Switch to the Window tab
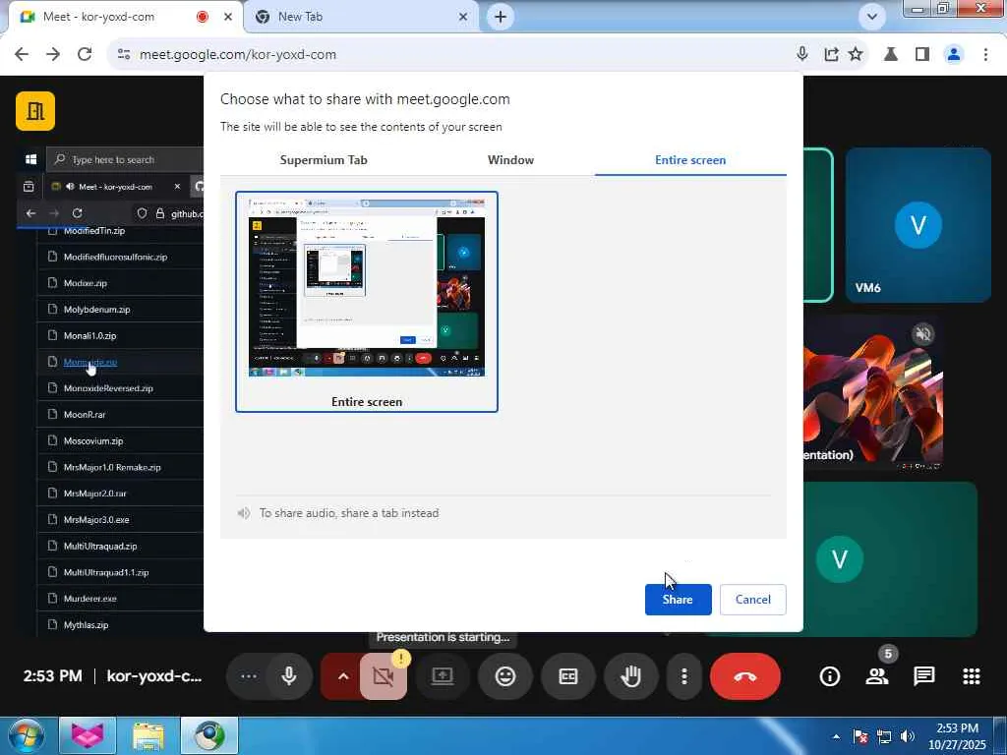 point(510,160)
